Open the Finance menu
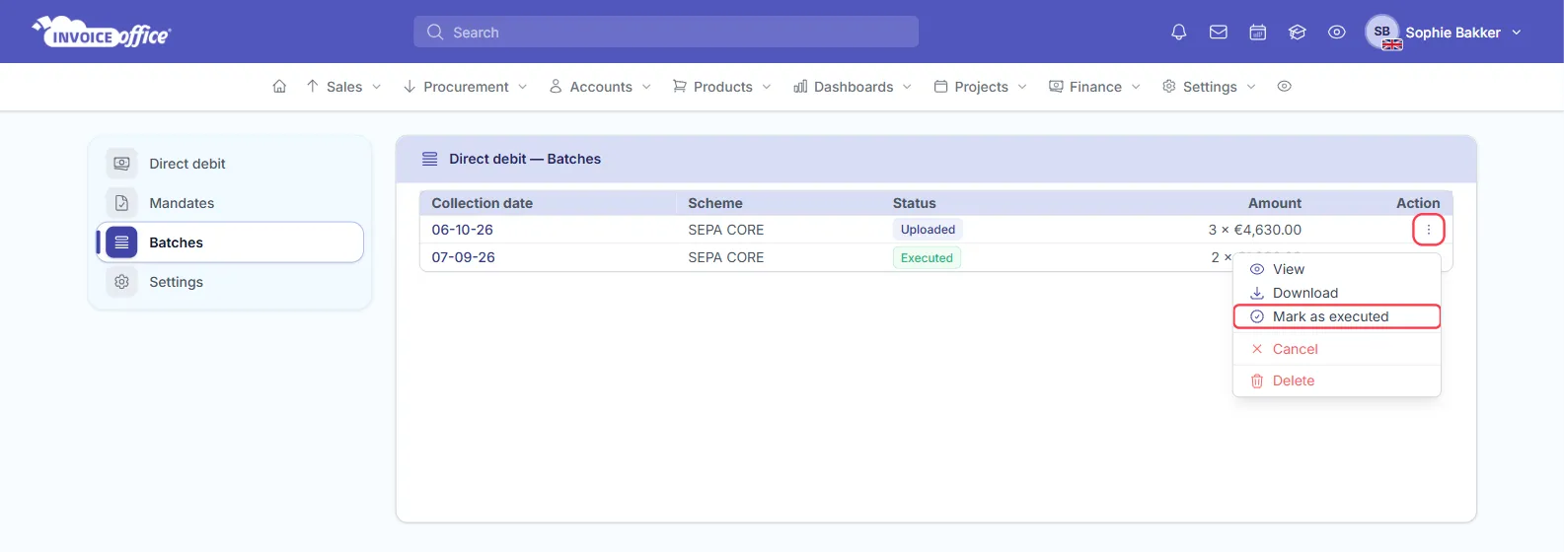1564x552 pixels. coord(1094,87)
